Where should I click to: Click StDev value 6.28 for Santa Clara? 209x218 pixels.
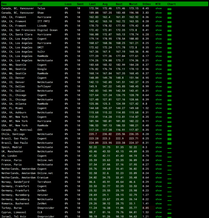pos(145,34)
